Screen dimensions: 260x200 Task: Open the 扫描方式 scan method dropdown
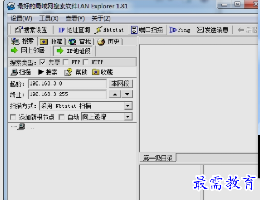(128, 106)
